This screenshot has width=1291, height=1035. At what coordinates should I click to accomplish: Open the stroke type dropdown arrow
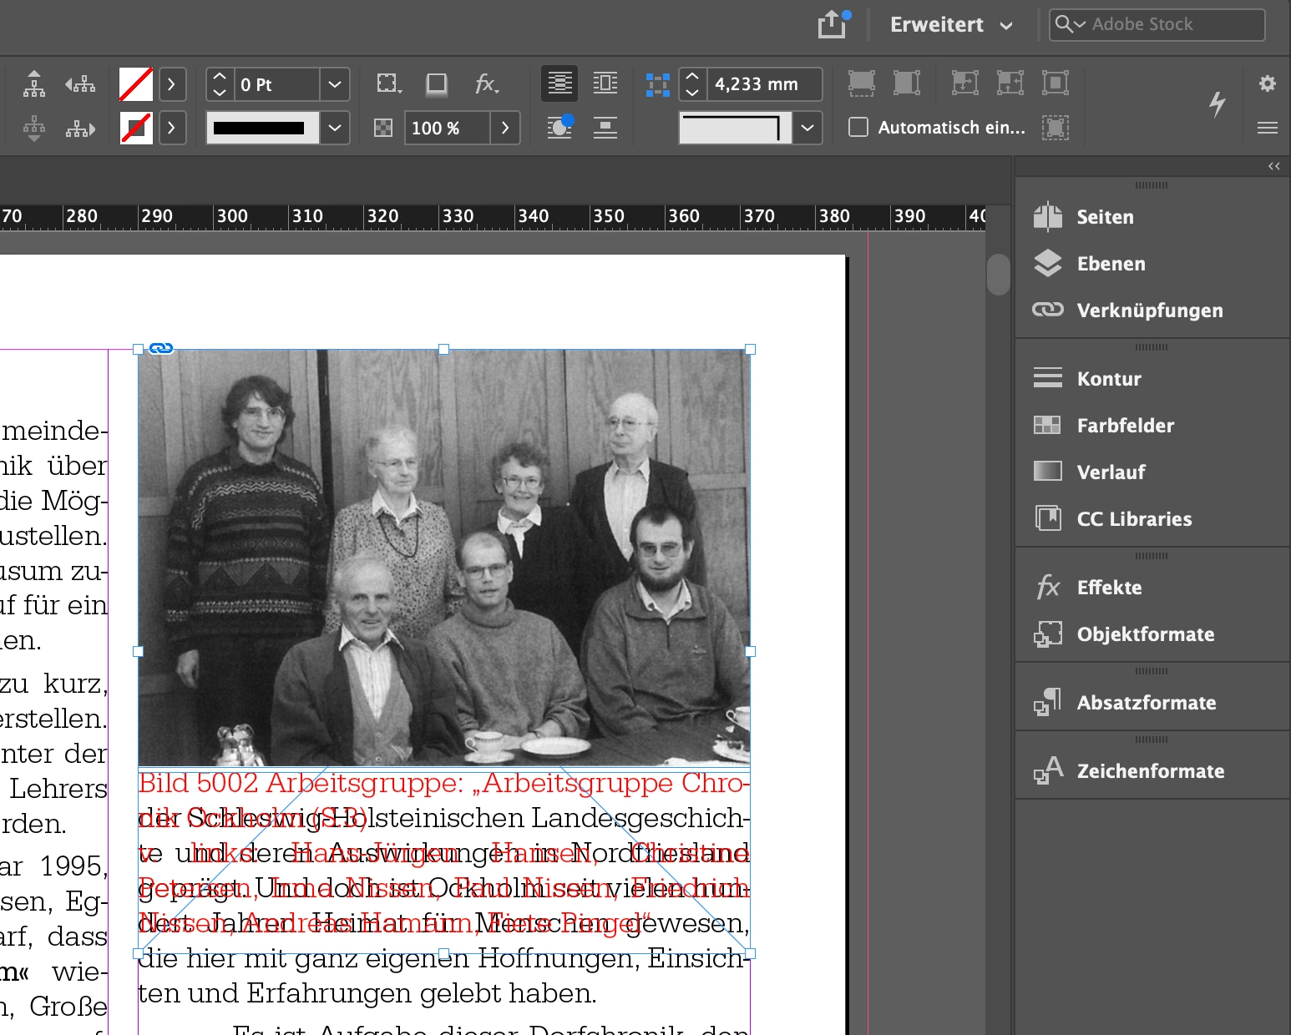(x=335, y=128)
